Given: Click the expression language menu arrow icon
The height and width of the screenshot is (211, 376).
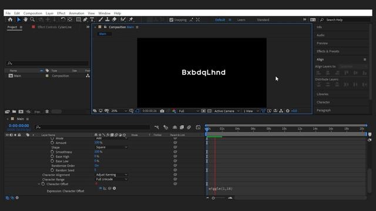Looking at the screenshot, I should coord(115,189).
